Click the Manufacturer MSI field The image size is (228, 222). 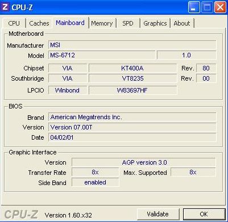[132, 45]
